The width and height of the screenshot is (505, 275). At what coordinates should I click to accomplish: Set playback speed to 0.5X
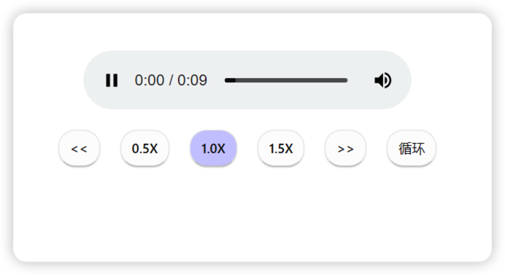[x=145, y=148]
